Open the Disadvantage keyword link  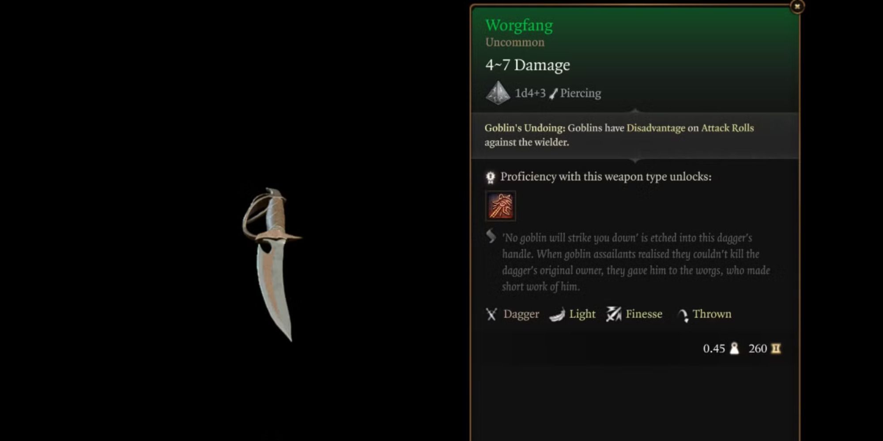(x=656, y=128)
